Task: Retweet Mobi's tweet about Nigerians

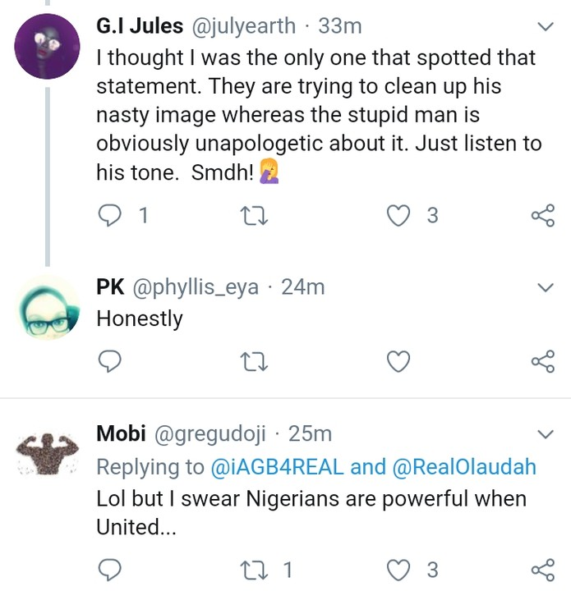Action: 254,569
